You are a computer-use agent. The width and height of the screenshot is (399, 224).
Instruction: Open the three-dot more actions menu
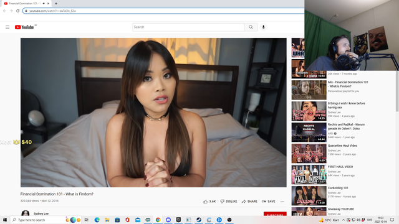point(282,202)
